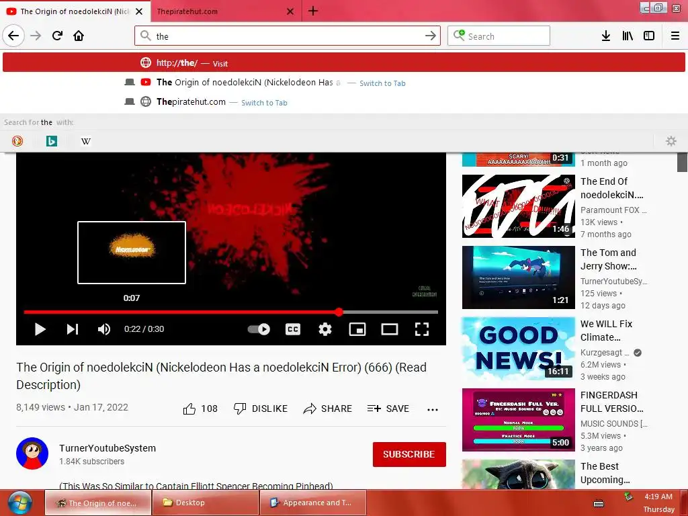Open the three-dot more actions menu
Screen dimensions: 688x516
(x=433, y=410)
